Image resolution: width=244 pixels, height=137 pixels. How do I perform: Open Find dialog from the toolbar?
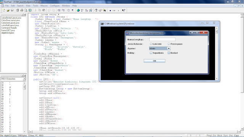[x=96, y=10]
